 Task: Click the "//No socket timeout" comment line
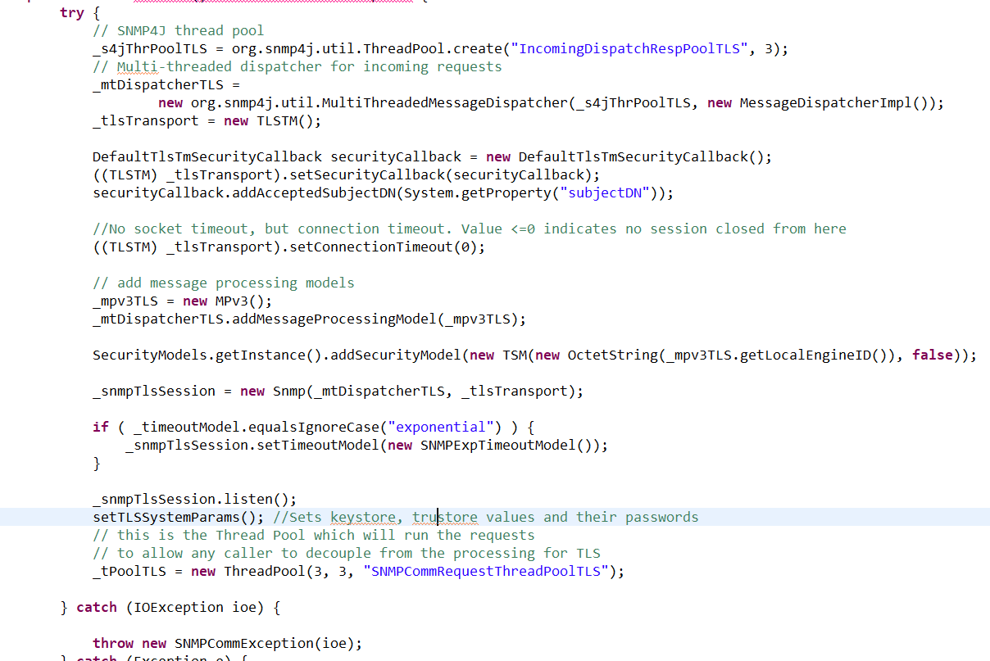point(469,229)
